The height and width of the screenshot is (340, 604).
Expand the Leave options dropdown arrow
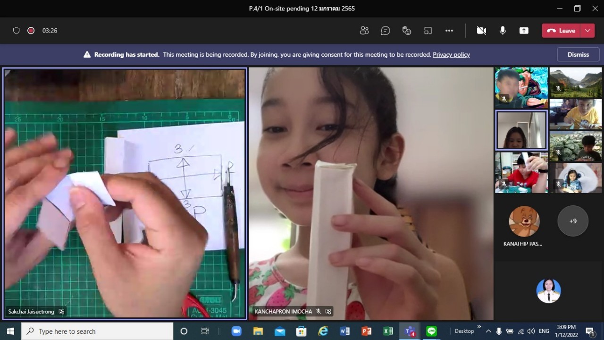click(x=587, y=31)
